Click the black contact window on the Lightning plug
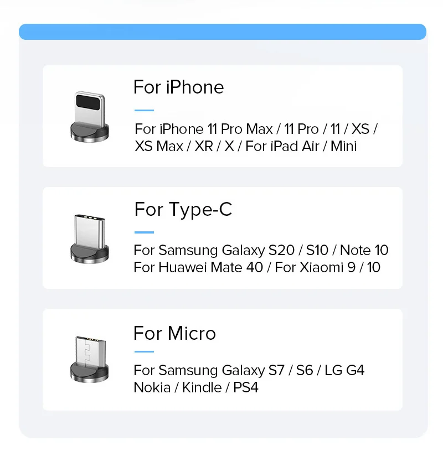The image size is (443, 451). tap(89, 101)
